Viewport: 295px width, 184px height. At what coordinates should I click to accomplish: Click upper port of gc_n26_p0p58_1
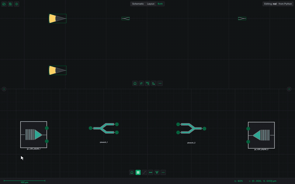tap(47, 128)
